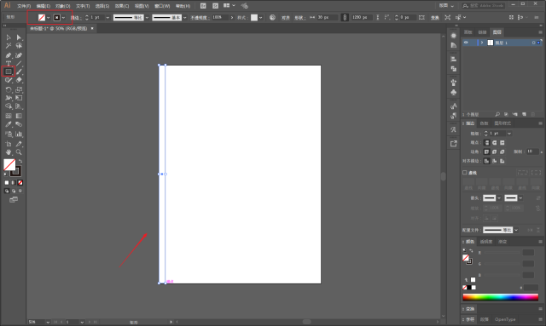Click the toolbox fill swatch
This screenshot has height=326, width=546.
9,164
